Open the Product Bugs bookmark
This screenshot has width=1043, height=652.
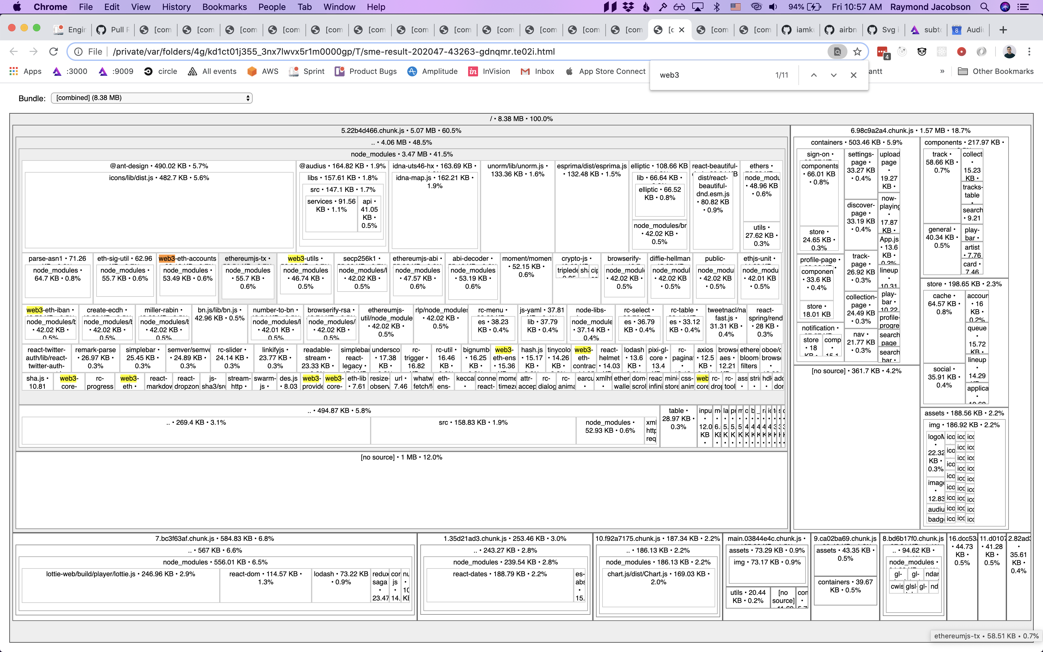366,71
